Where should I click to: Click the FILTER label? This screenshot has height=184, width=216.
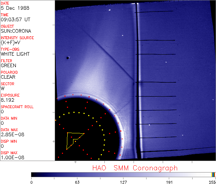[x=6, y=61]
